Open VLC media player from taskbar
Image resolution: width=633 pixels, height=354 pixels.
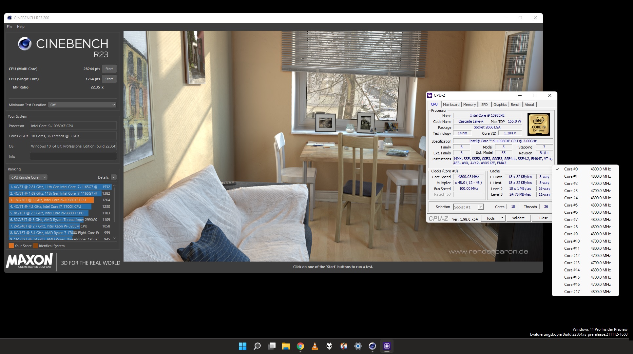[315, 346]
